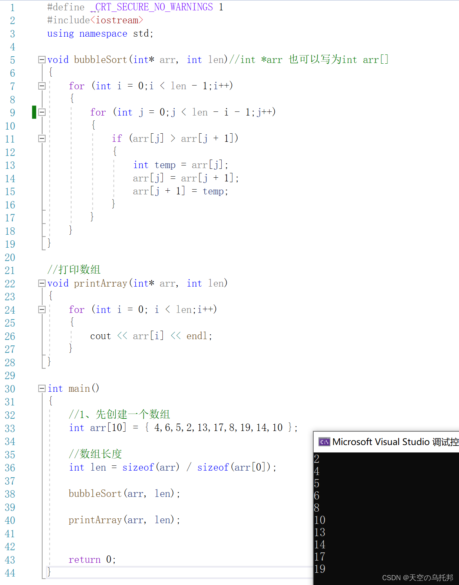
Task: Click the Microsoft Visual Studio debug console title
Action: 395,442
